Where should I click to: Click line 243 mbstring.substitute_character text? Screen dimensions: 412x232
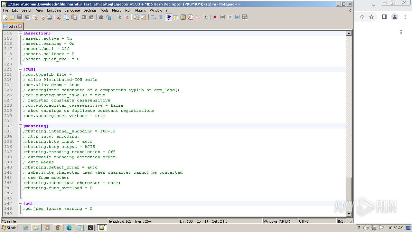point(71,183)
